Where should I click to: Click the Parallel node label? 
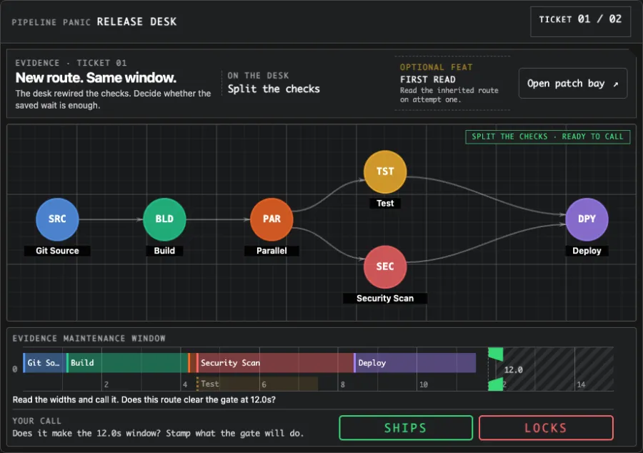[271, 251]
